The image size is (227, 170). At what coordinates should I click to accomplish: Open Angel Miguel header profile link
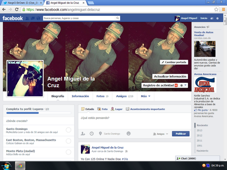(x=189, y=18)
